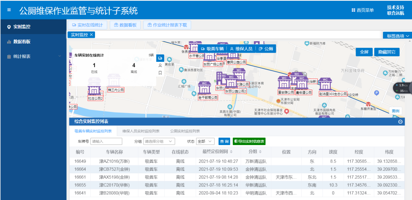Click 东丽广场公厕 WC marker
The width and height of the screenshot is (412, 200).
click(210, 56)
